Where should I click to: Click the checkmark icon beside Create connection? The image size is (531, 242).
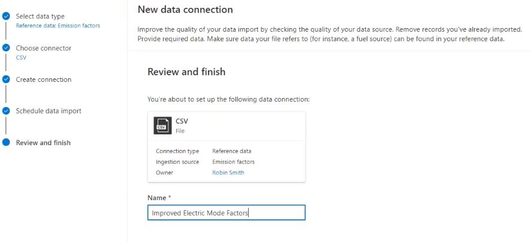click(x=6, y=79)
